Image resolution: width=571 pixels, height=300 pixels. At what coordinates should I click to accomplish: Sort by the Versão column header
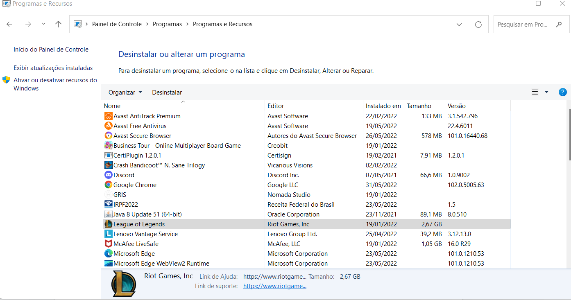coord(478,106)
